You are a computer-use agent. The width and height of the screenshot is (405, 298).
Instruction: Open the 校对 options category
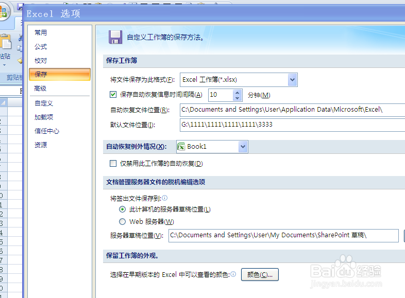click(x=41, y=61)
